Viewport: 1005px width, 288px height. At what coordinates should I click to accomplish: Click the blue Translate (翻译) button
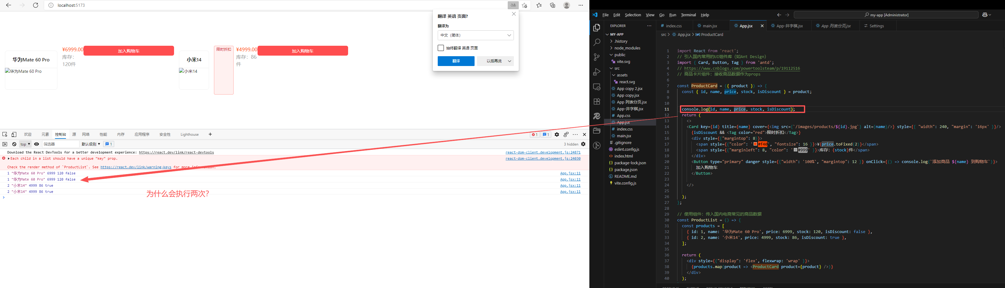coord(456,61)
